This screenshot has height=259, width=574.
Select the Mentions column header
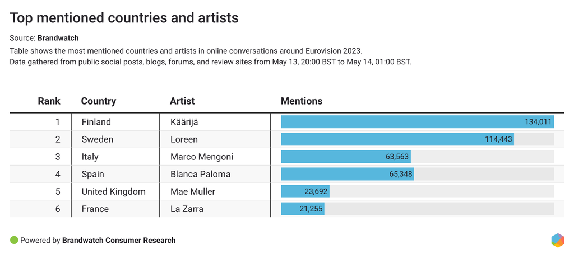[x=302, y=101]
